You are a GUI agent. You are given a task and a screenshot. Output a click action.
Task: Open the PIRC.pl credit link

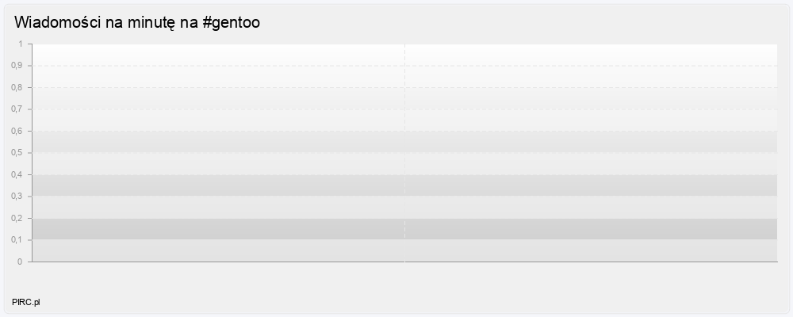[x=26, y=303]
